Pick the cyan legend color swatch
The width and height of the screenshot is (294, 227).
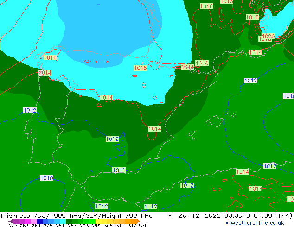pos(63,221)
